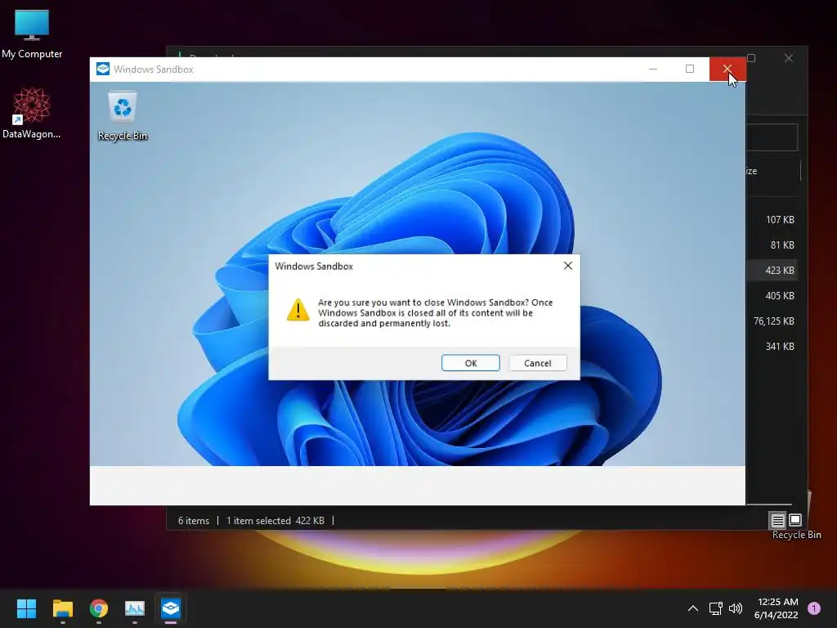Open the clock showing 12:25 AM
The width and height of the screenshot is (837, 628).
coord(777,608)
